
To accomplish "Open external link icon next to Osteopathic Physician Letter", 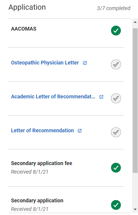I will [x=85, y=63].
